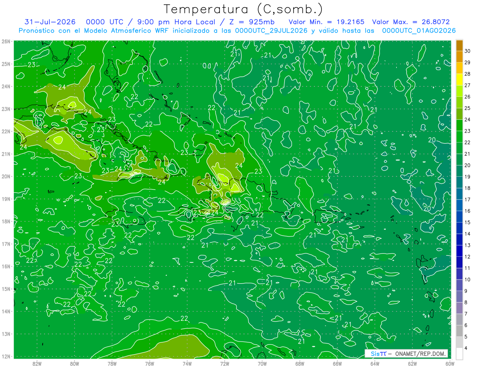Select the date text "31-Jul-2026"

point(50,22)
